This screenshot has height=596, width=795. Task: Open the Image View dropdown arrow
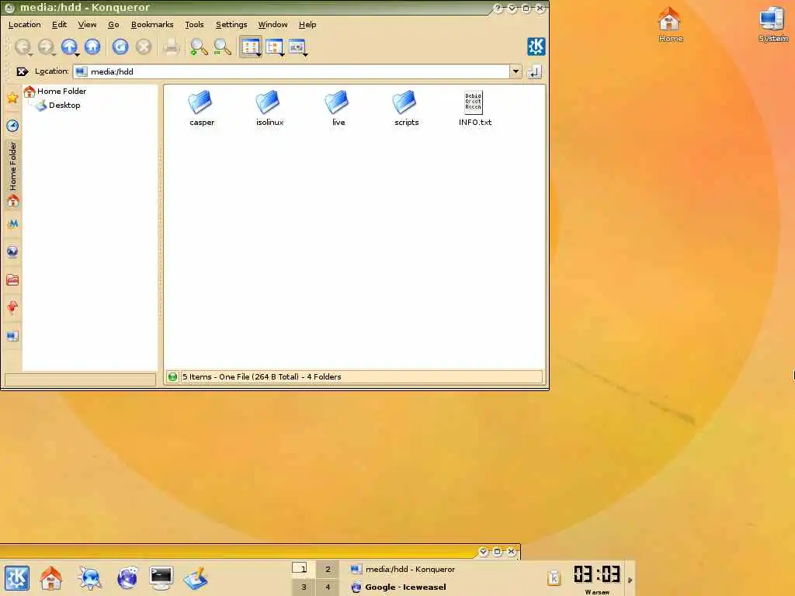click(306, 54)
